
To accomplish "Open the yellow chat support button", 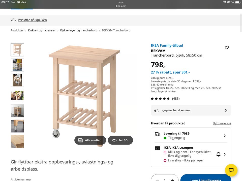I will [231, 170].
